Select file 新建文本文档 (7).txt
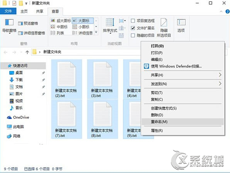Screen dimensions: 230x173 point(66,119)
